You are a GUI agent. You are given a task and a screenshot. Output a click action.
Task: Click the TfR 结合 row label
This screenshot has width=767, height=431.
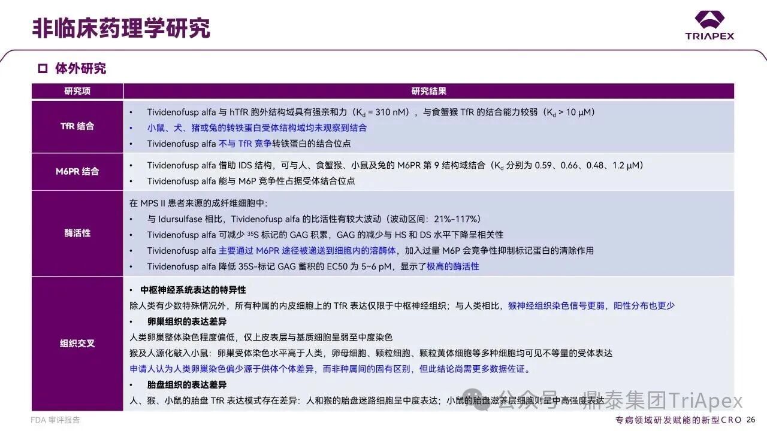pyautogui.click(x=77, y=126)
